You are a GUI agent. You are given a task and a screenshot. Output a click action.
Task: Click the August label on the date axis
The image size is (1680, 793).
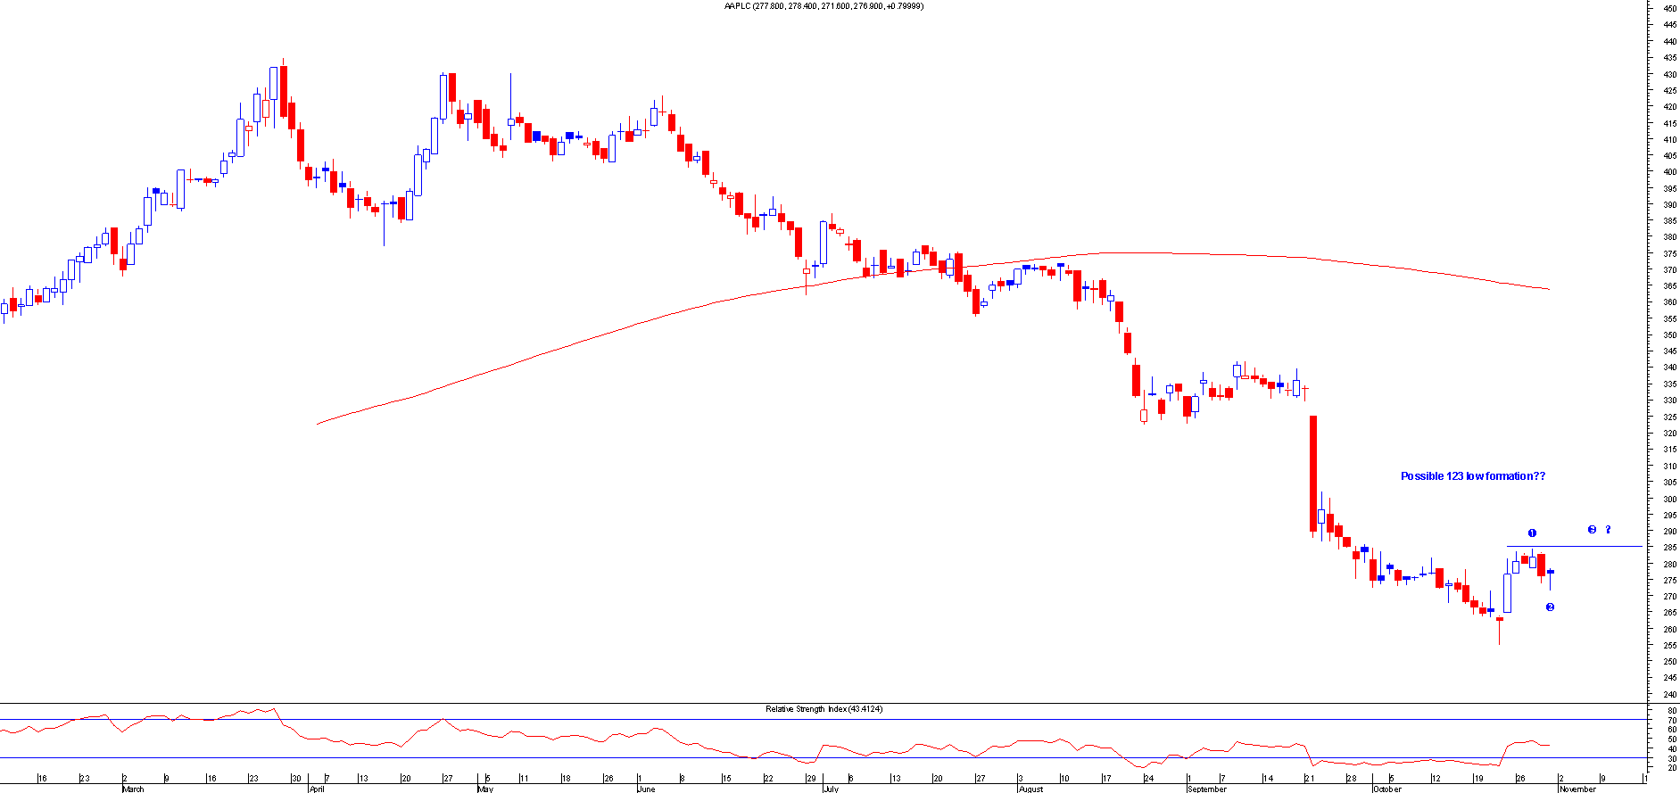[x=1030, y=789]
